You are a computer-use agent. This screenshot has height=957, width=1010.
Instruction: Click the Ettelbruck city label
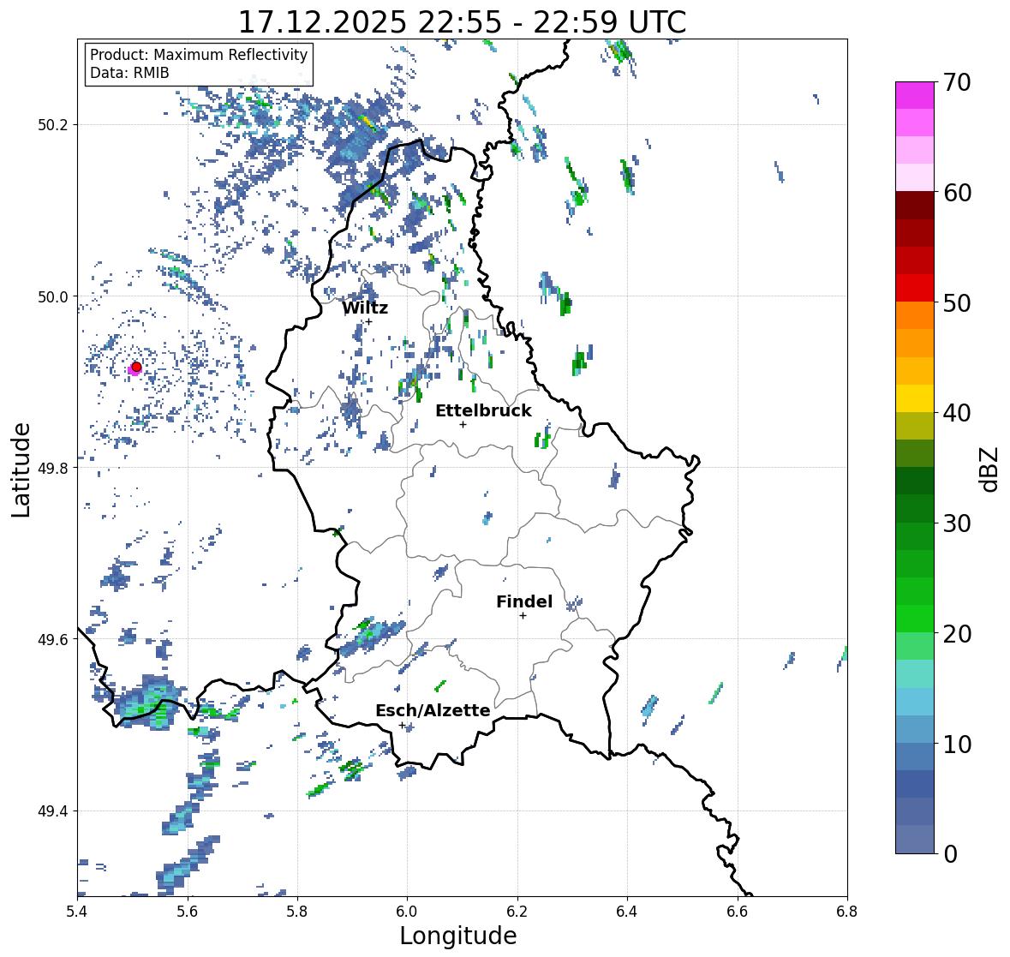click(x=483, y=411)
